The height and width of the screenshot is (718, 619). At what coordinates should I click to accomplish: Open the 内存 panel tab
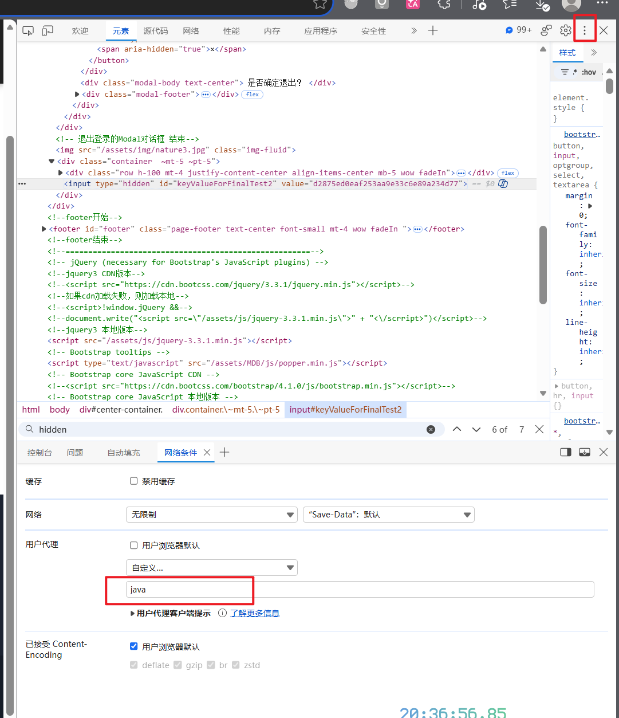(272, 31)
